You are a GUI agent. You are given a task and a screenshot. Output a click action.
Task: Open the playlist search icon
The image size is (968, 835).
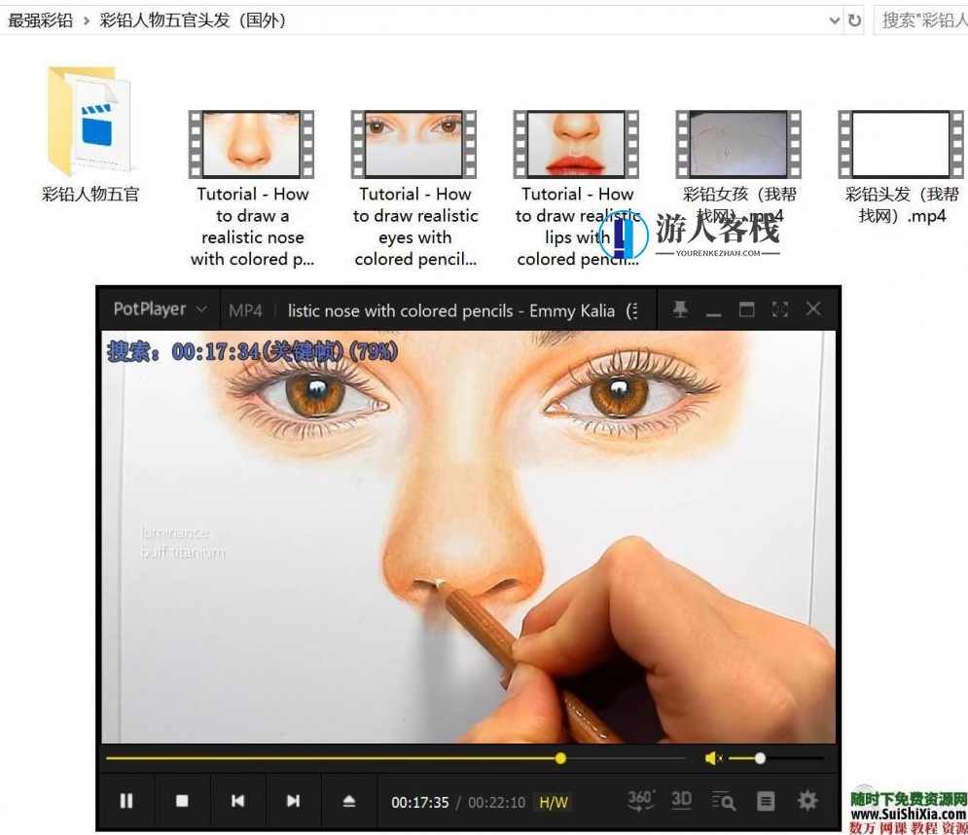723,801
